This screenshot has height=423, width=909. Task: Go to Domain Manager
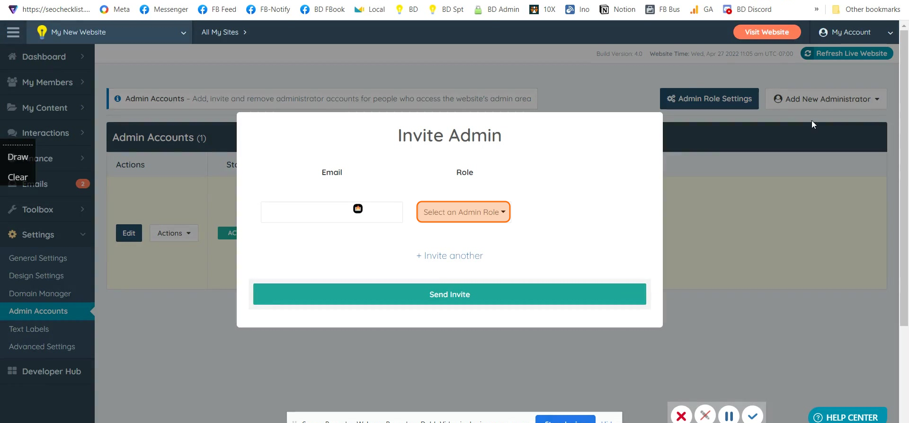point(40,294)
